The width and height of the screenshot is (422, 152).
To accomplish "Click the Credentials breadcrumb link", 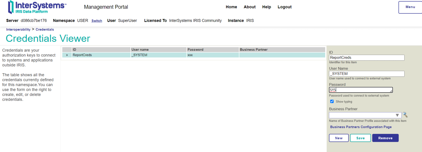I will tap(45, 29).
